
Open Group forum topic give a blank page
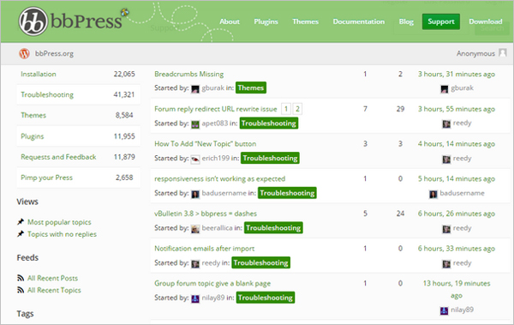coord(212,283)
